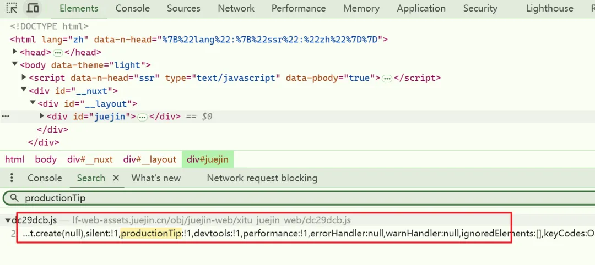Expand the head element node

[15, 52]
